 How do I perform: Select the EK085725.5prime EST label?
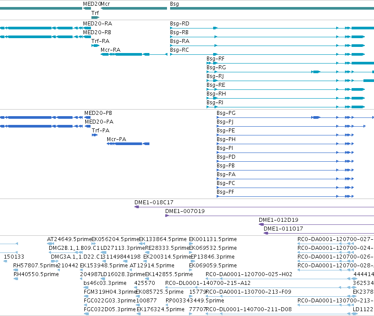point(160,292)
